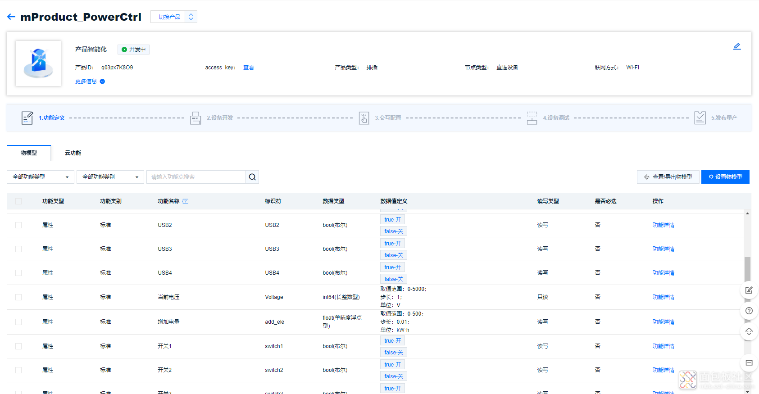The width and height of the screenshot is (759, 394).
Task: Go back using the left arrow
Action: [x=11, y=17]
